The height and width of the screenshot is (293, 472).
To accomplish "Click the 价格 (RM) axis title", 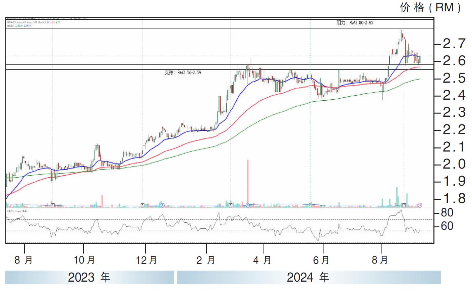I will [431, 7].
